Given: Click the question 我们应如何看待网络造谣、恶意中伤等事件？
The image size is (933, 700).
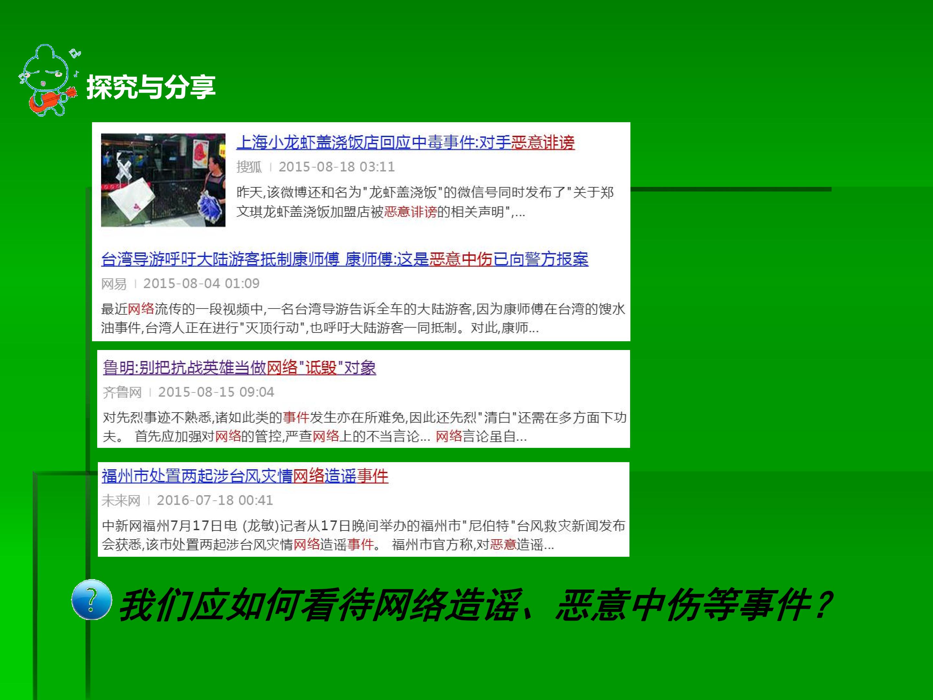Looking at the screenshot, I should pos(476,605).
